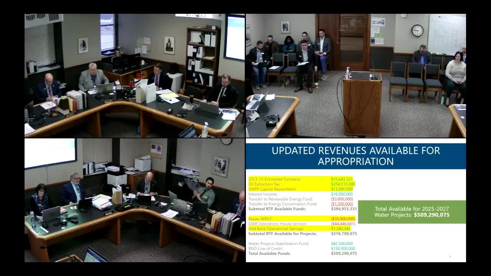This screenshot has width=491, height=276.
Task: Click the slide title 'Updated Revenues Available for Appropriation'
Action: click(x=356, y=156)
